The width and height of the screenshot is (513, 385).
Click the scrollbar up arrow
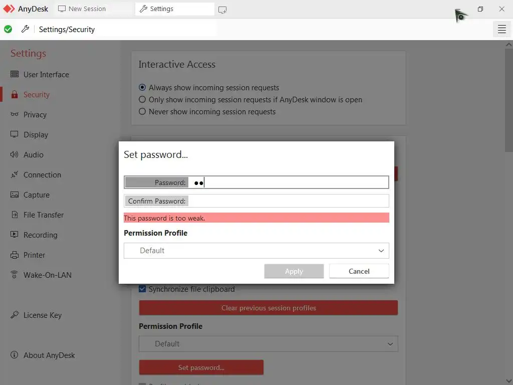click(509, 45)
